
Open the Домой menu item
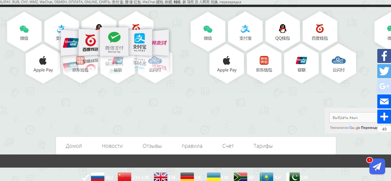point(74,146)
